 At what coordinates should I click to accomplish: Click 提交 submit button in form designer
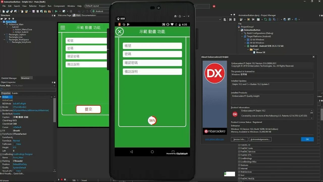(89, 109)
